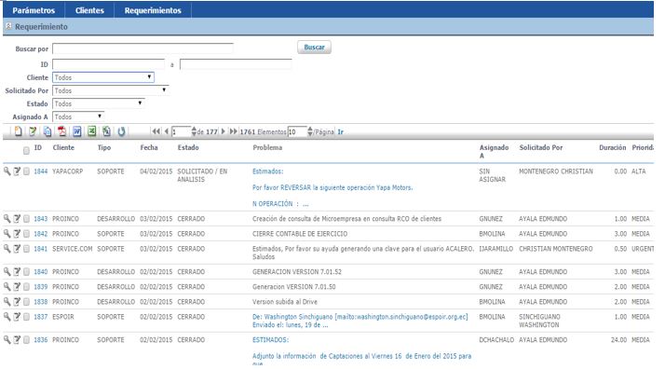View details of requirement 1844
Image resolution: width=665 pixels, height=370 pixels.
coord(7,171)
